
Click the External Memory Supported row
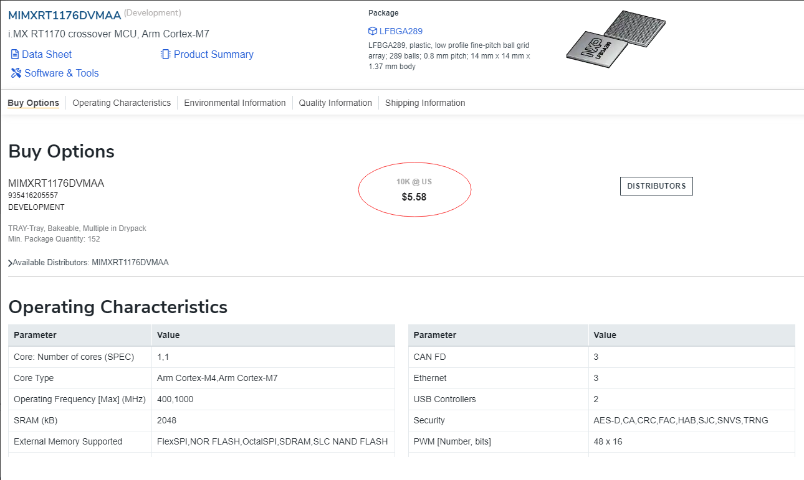point(201,441)
